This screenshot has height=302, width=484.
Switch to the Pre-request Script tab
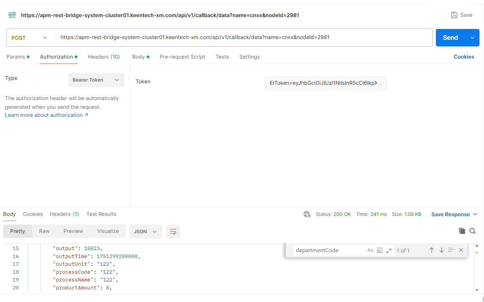coord(182,57)
